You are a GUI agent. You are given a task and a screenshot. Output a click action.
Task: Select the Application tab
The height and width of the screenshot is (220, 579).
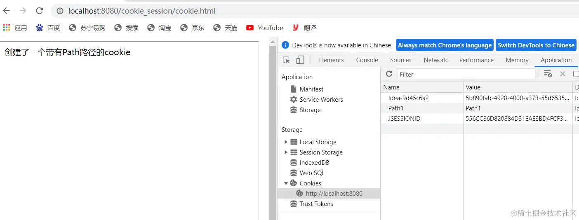(556, 60)
